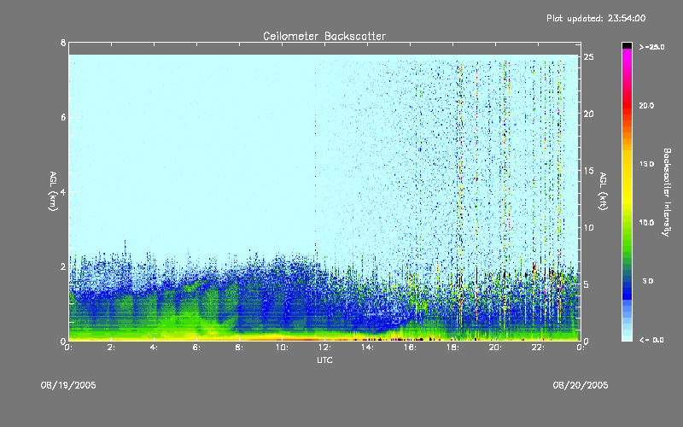
Task: Click the 20.0 colorbar label
Action: 646,105
